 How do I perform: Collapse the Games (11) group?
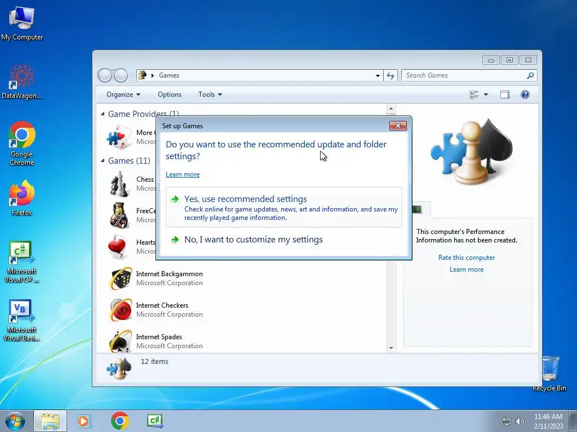click(103, 160)
